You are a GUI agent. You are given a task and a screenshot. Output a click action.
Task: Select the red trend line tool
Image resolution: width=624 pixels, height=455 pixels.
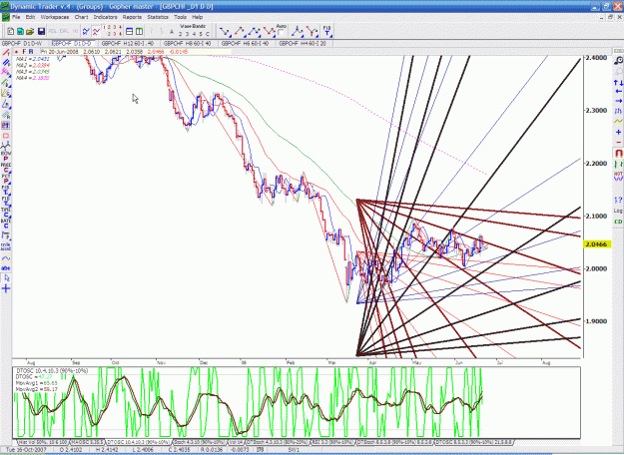pyautogui.click(x=6, y=53)
